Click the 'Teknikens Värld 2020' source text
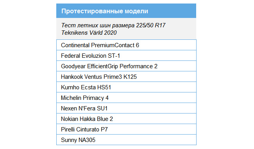Image resolution: width=254 pixels, height=149 pixels. point(89,33)
